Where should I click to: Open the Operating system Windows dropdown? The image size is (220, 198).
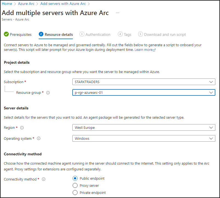coord(144,138)
